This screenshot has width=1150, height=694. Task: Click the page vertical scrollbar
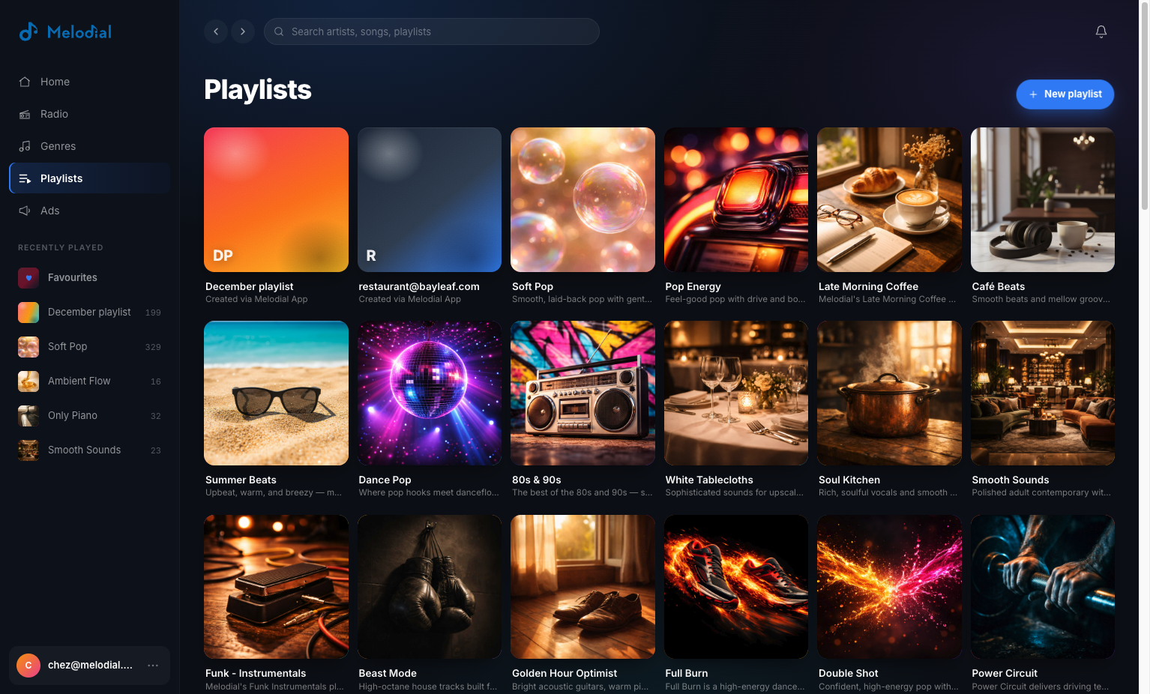(1144, 105)
